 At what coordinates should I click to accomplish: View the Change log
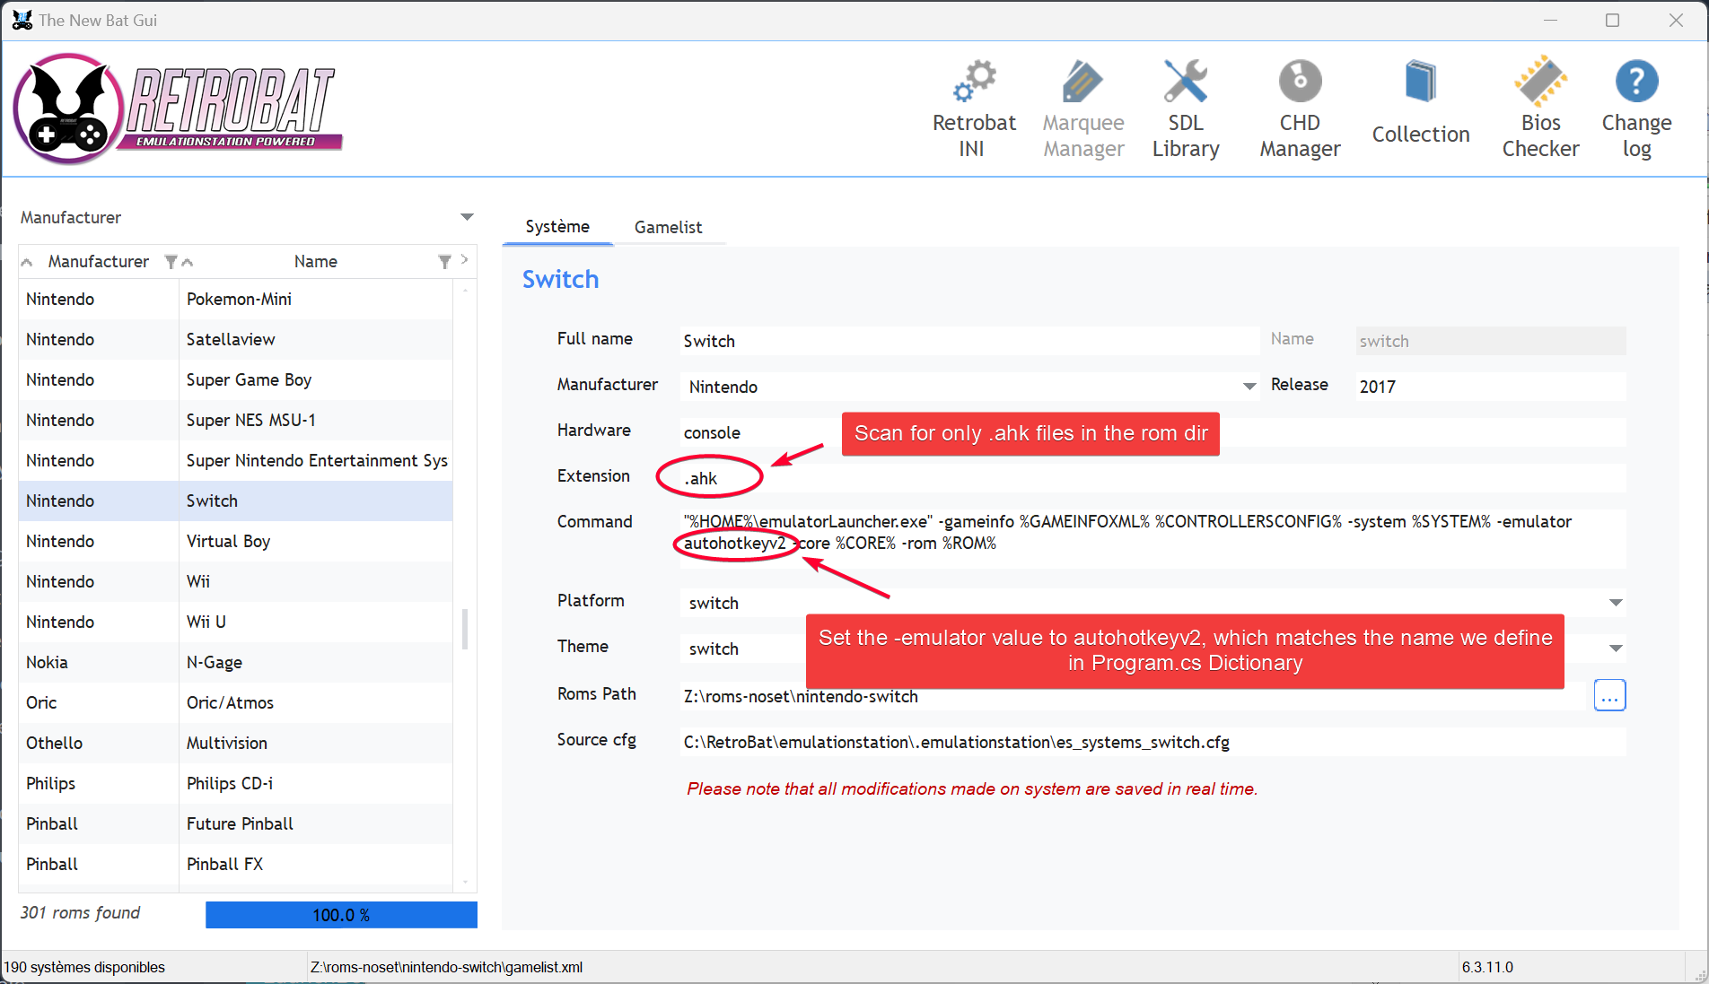pos(1636,109)
